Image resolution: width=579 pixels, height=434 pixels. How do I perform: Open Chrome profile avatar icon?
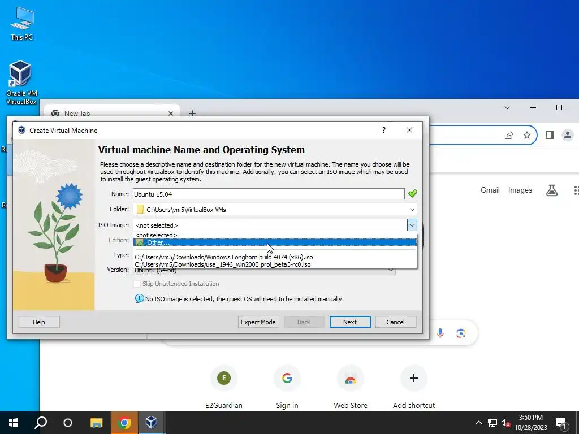click(x=568, y=135)
